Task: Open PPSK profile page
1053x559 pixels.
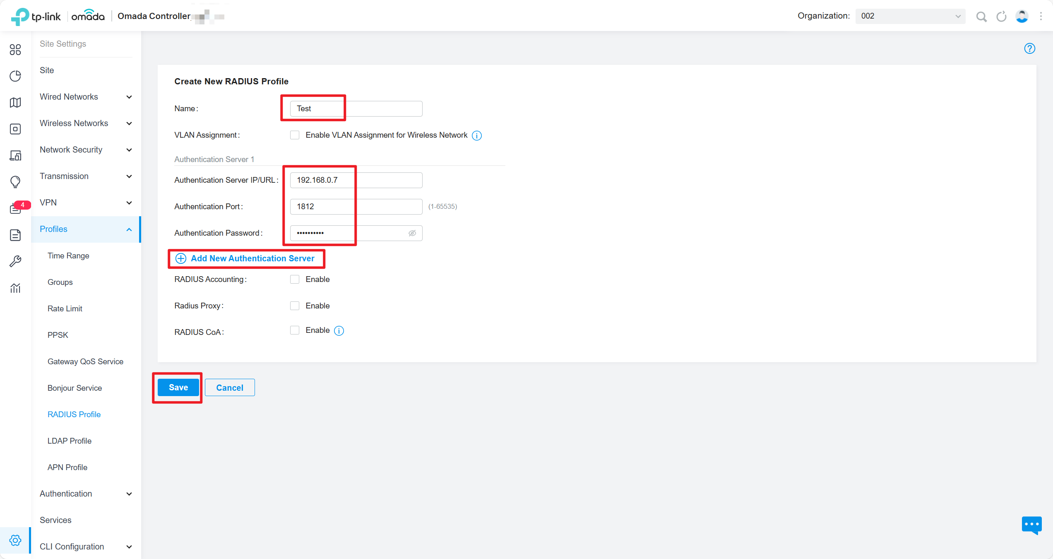Action: click(x=58, y=335)
